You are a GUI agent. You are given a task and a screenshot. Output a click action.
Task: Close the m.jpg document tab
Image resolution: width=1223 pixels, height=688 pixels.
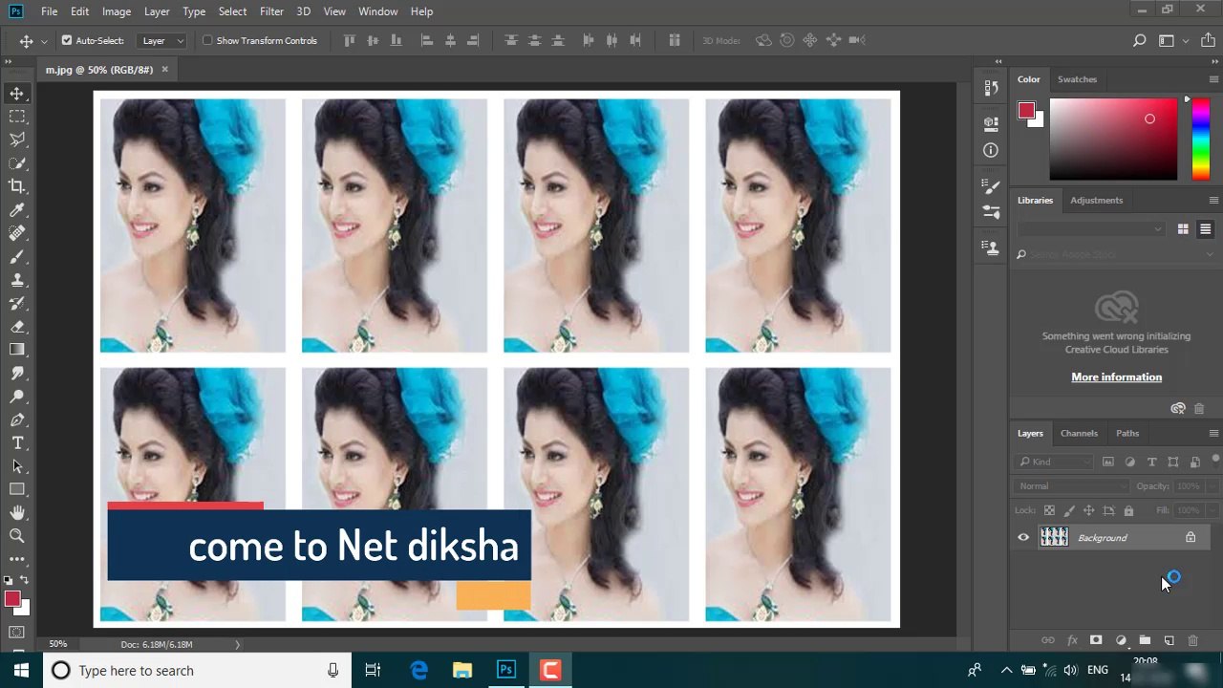click(164, 69)
